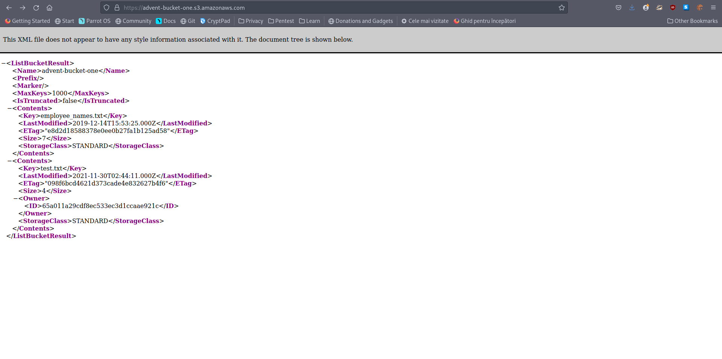Image resolution: width=722 pixels, height=359 pixels.
Task: Open the Firefox hamburger application menu
Action: (x=713, y=8)
